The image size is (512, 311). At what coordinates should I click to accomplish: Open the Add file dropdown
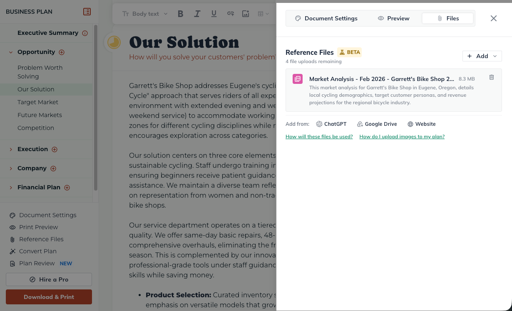point(482,56)
